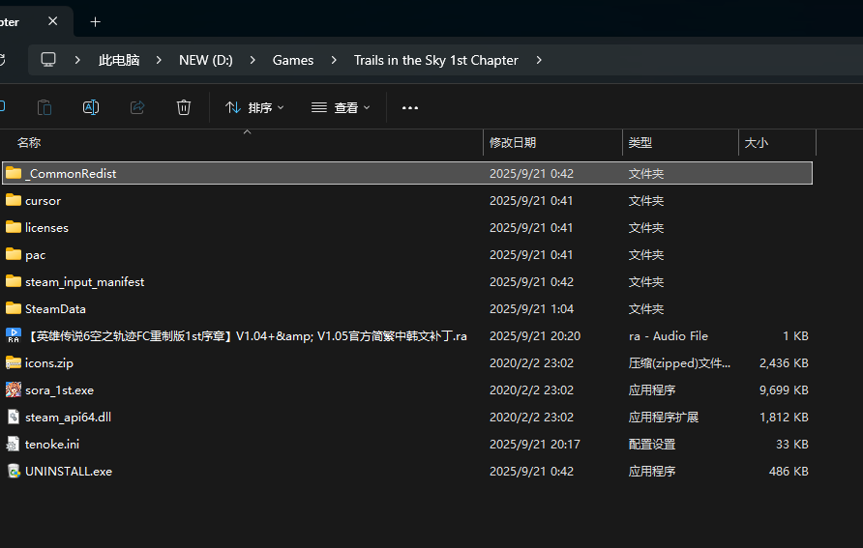Select the tenoke.ini file name

tap(52, 445)
